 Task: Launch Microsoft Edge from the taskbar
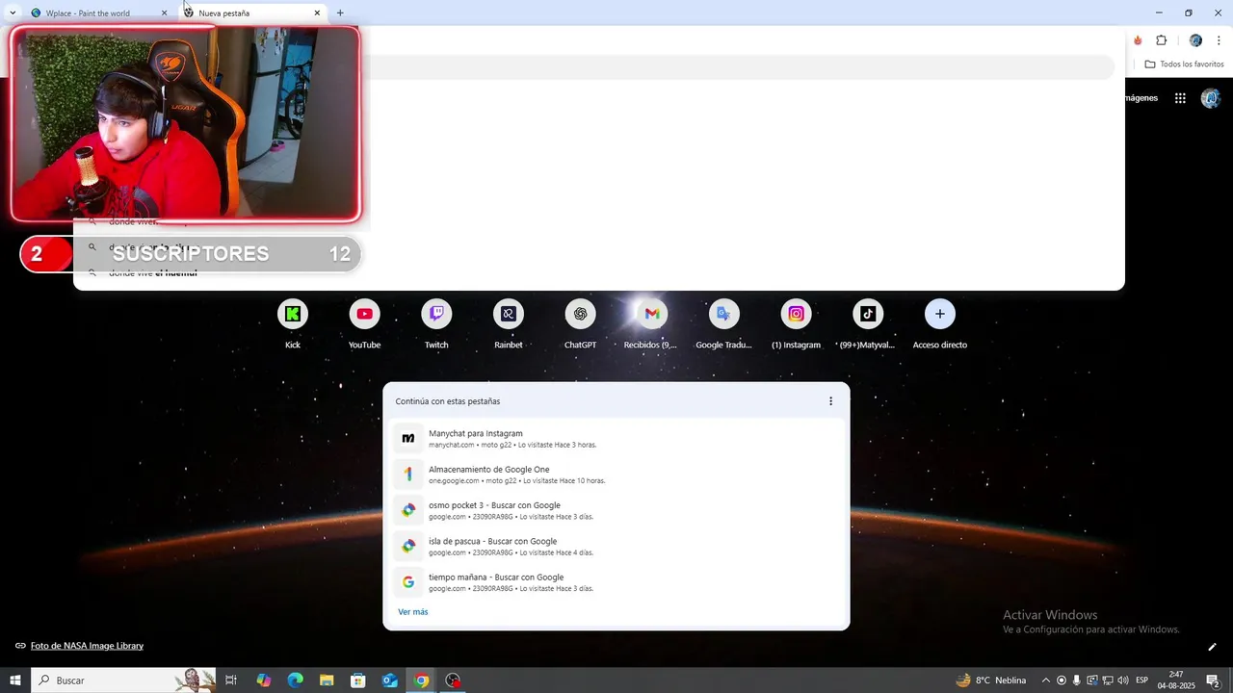tap(296, 680)
